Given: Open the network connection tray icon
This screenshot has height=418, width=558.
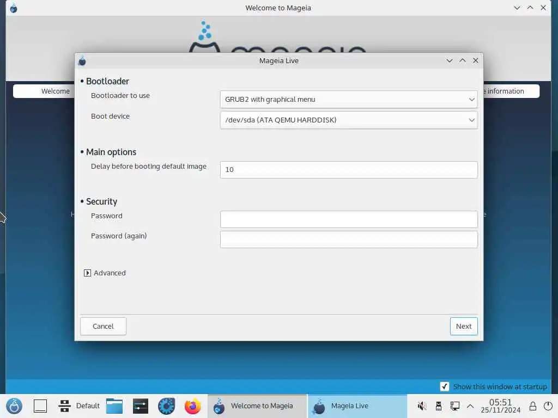Looking at the screenshot, I should 455,406.
